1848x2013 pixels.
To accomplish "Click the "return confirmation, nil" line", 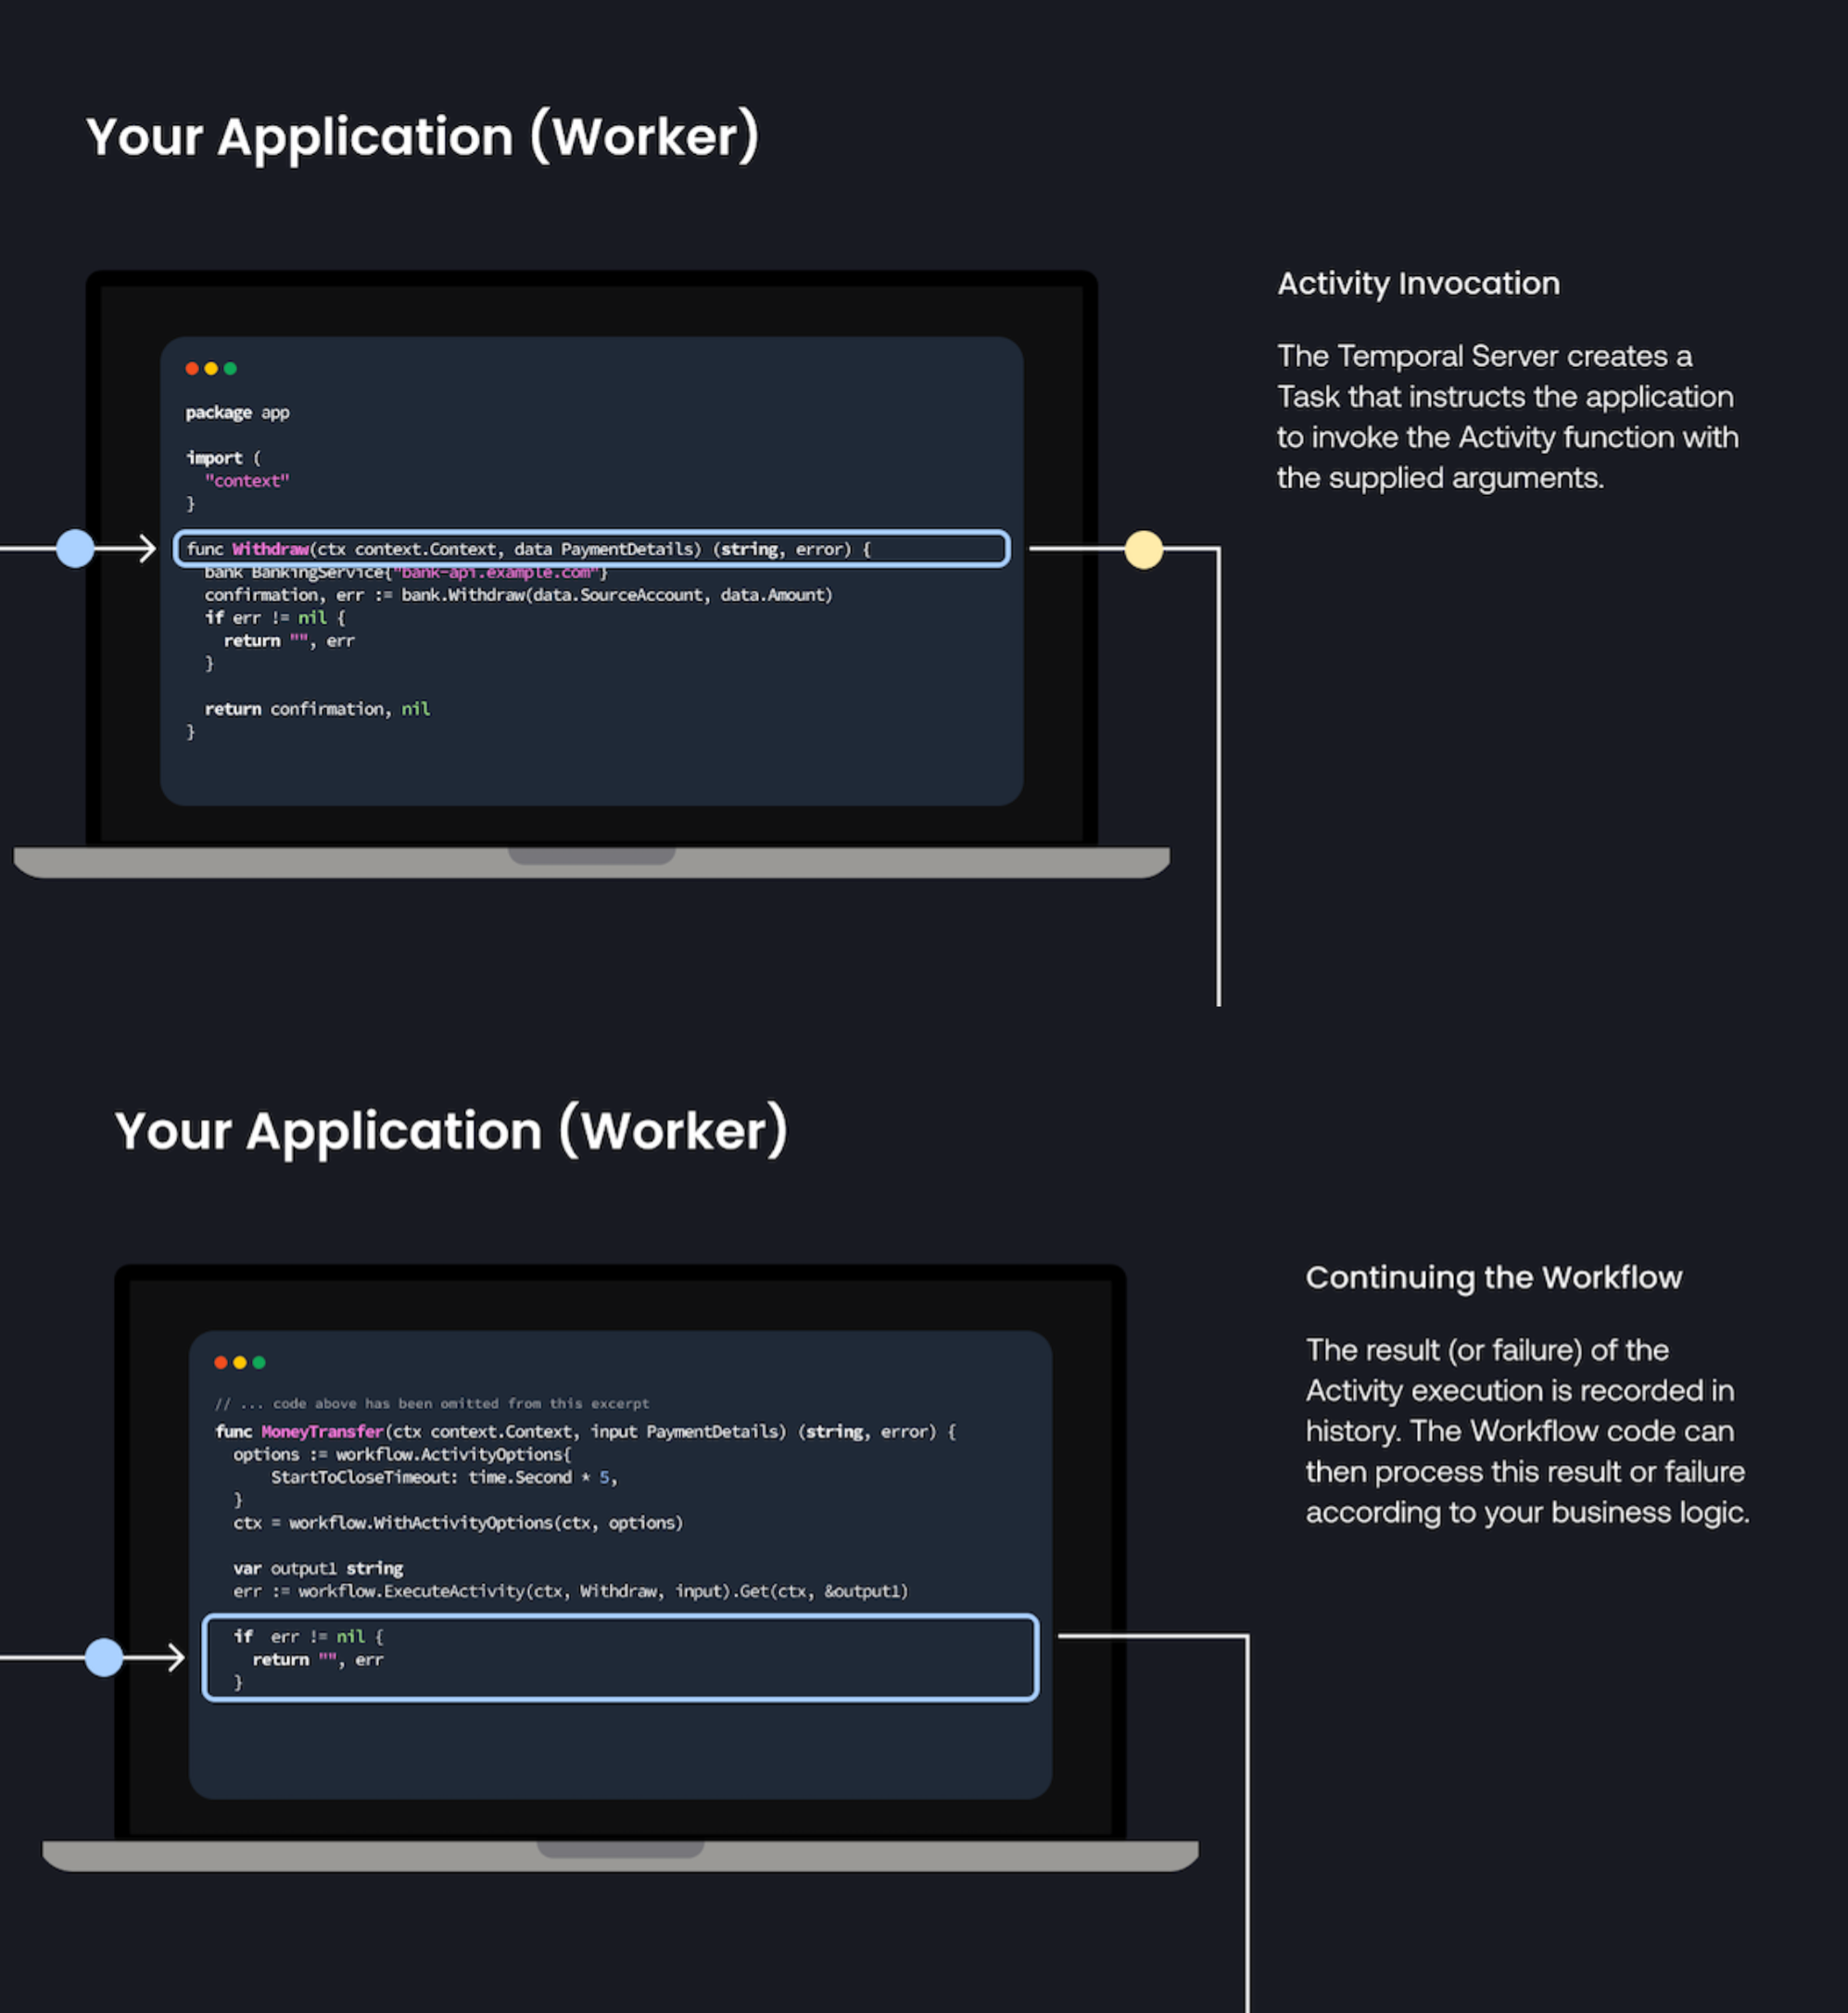I will point(317,709).
